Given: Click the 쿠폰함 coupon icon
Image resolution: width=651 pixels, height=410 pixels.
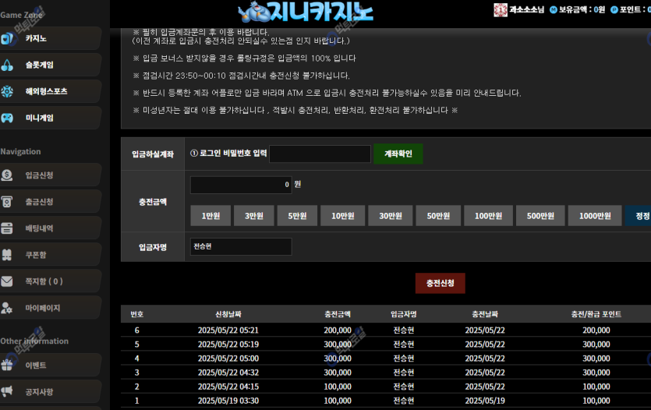Looking at the screenshot, I should [8, 255].
